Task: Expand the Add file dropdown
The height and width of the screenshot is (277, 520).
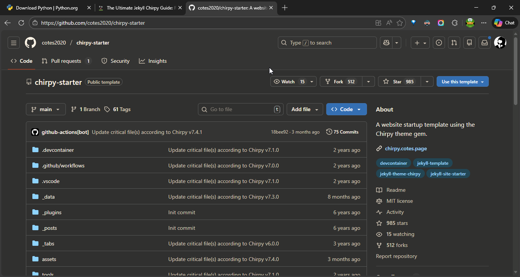Action: click(305, 109)
